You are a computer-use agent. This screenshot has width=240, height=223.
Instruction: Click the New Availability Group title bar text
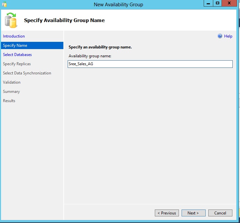tap(118, 5)
